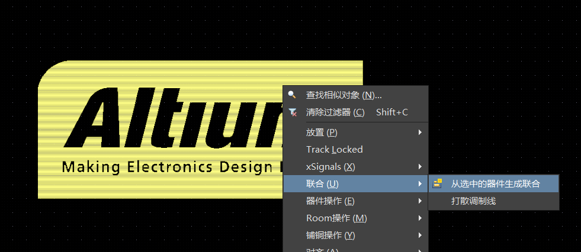The image size is (581, 252).
Task: Open the 铺铜操作 (Y) submenu
Action: pyautogui.click(x=355, y=235)
